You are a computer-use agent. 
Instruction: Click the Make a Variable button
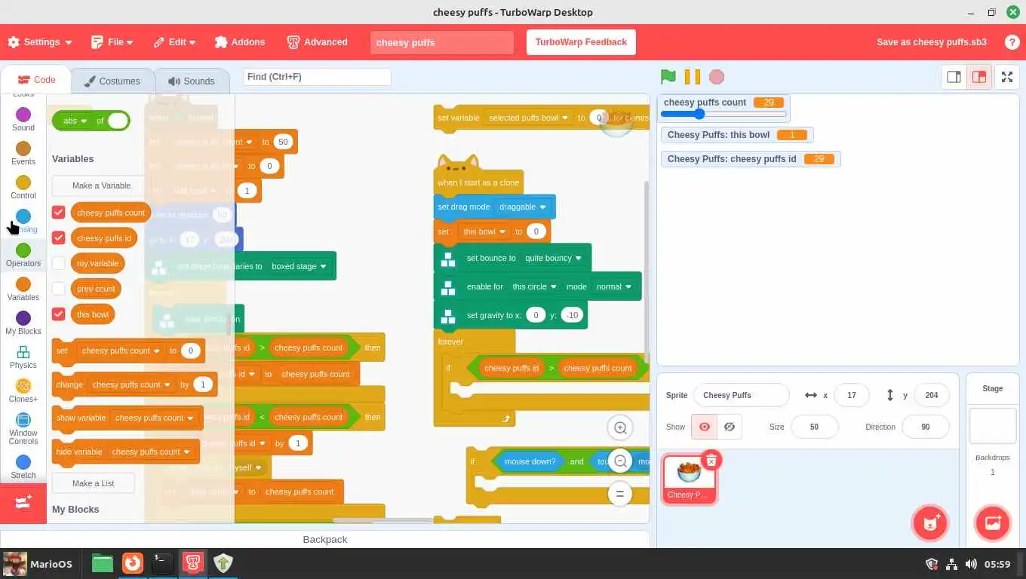[101, 185]
